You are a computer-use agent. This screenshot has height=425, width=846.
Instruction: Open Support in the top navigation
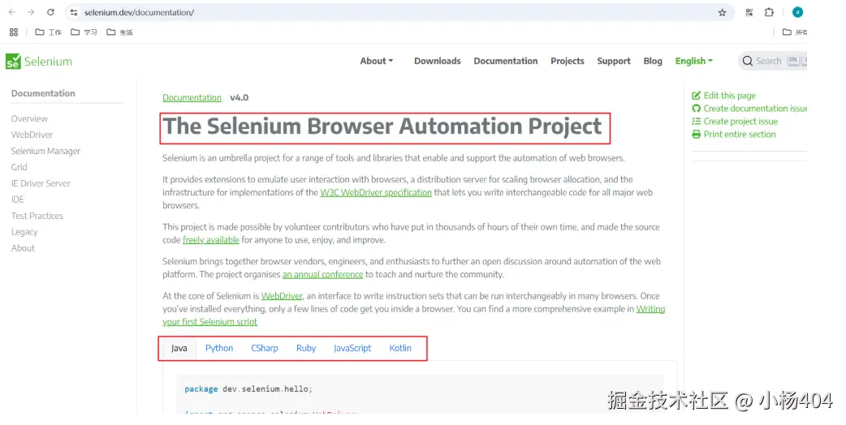pyautogui.click(x=614, y=61)
